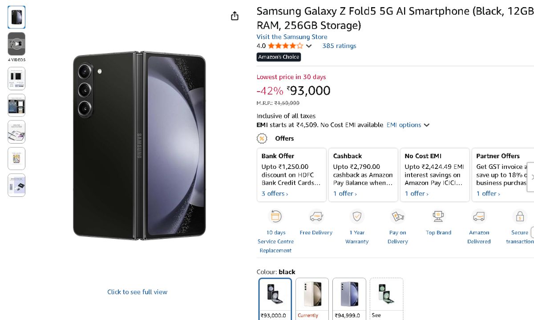Visit the Samsung Store link
The width and height of the screenshot is (534, 320).
tap(292, 37)
